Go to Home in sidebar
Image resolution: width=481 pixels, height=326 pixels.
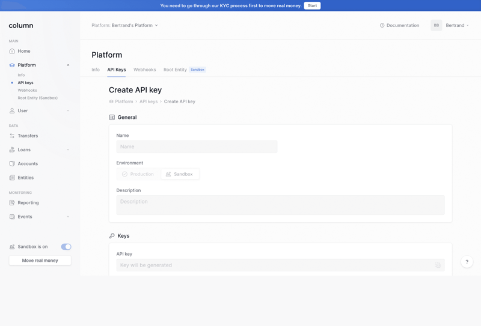click(24, 51)
